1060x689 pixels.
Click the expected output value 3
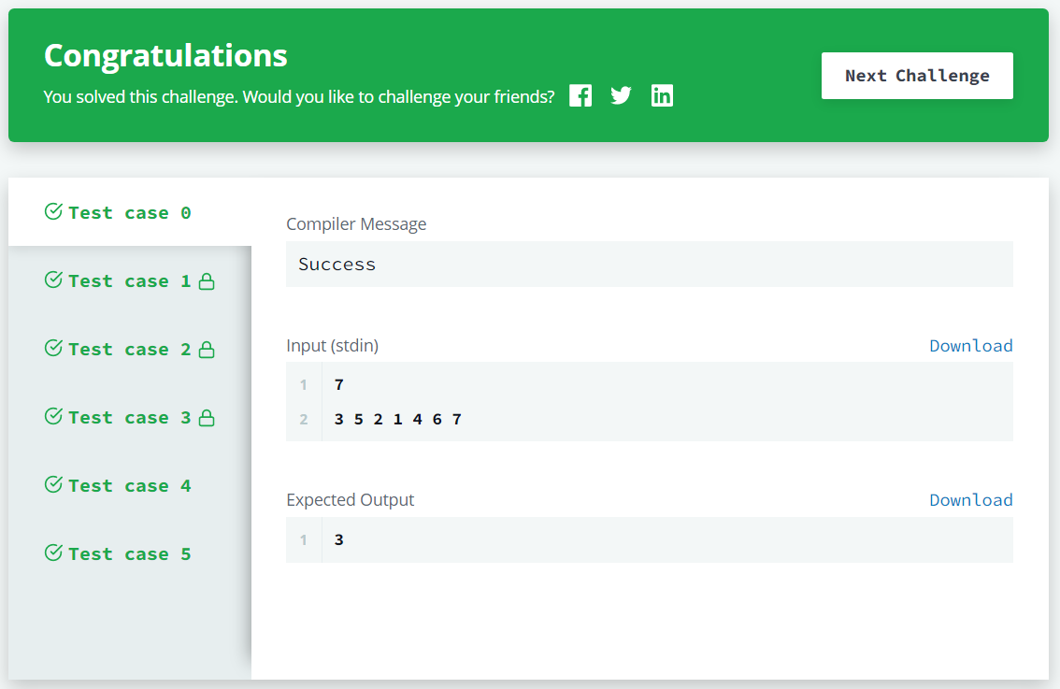click(338, 539)
